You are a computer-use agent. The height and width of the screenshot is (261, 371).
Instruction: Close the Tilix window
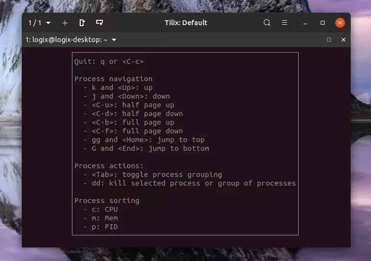tap(340, 23)
